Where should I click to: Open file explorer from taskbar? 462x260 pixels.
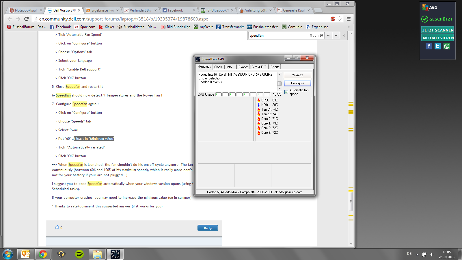[97, 254]
